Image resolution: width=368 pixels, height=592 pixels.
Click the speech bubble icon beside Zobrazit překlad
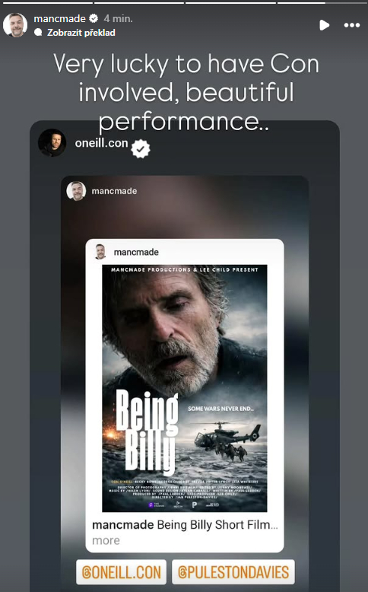tap(38, 33)
